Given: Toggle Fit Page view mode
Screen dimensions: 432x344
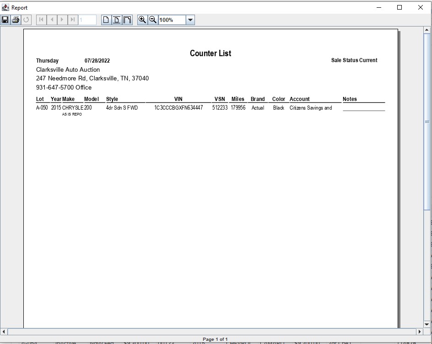Looking at the screenshot, I should point(117,20).
